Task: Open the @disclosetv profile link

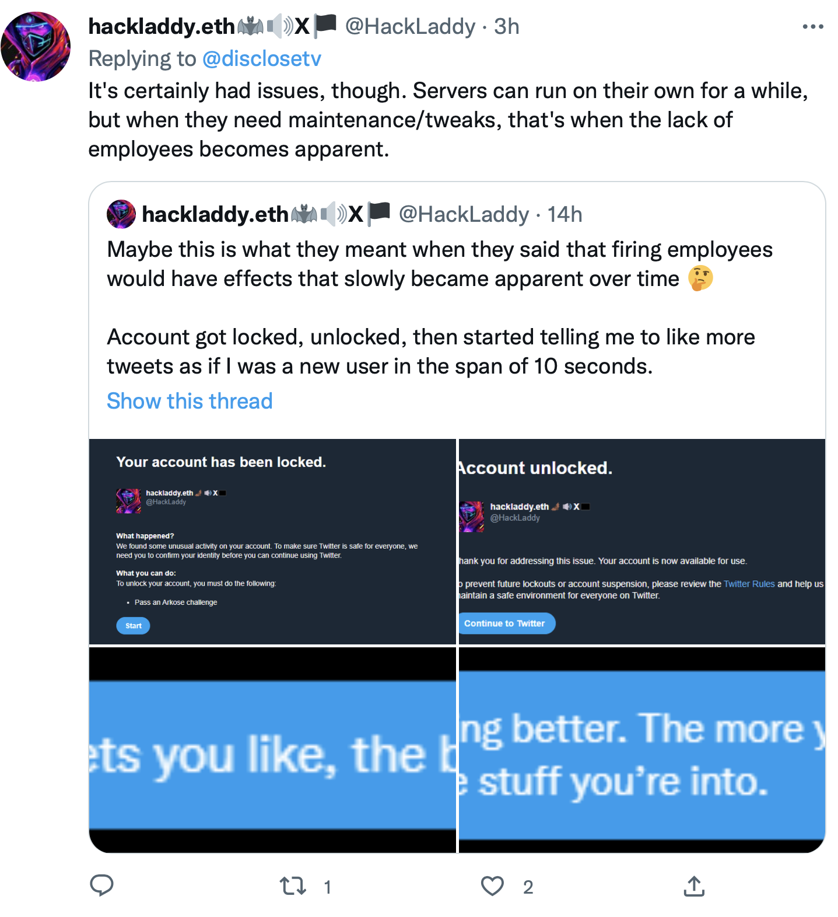Action: point(261,59)
